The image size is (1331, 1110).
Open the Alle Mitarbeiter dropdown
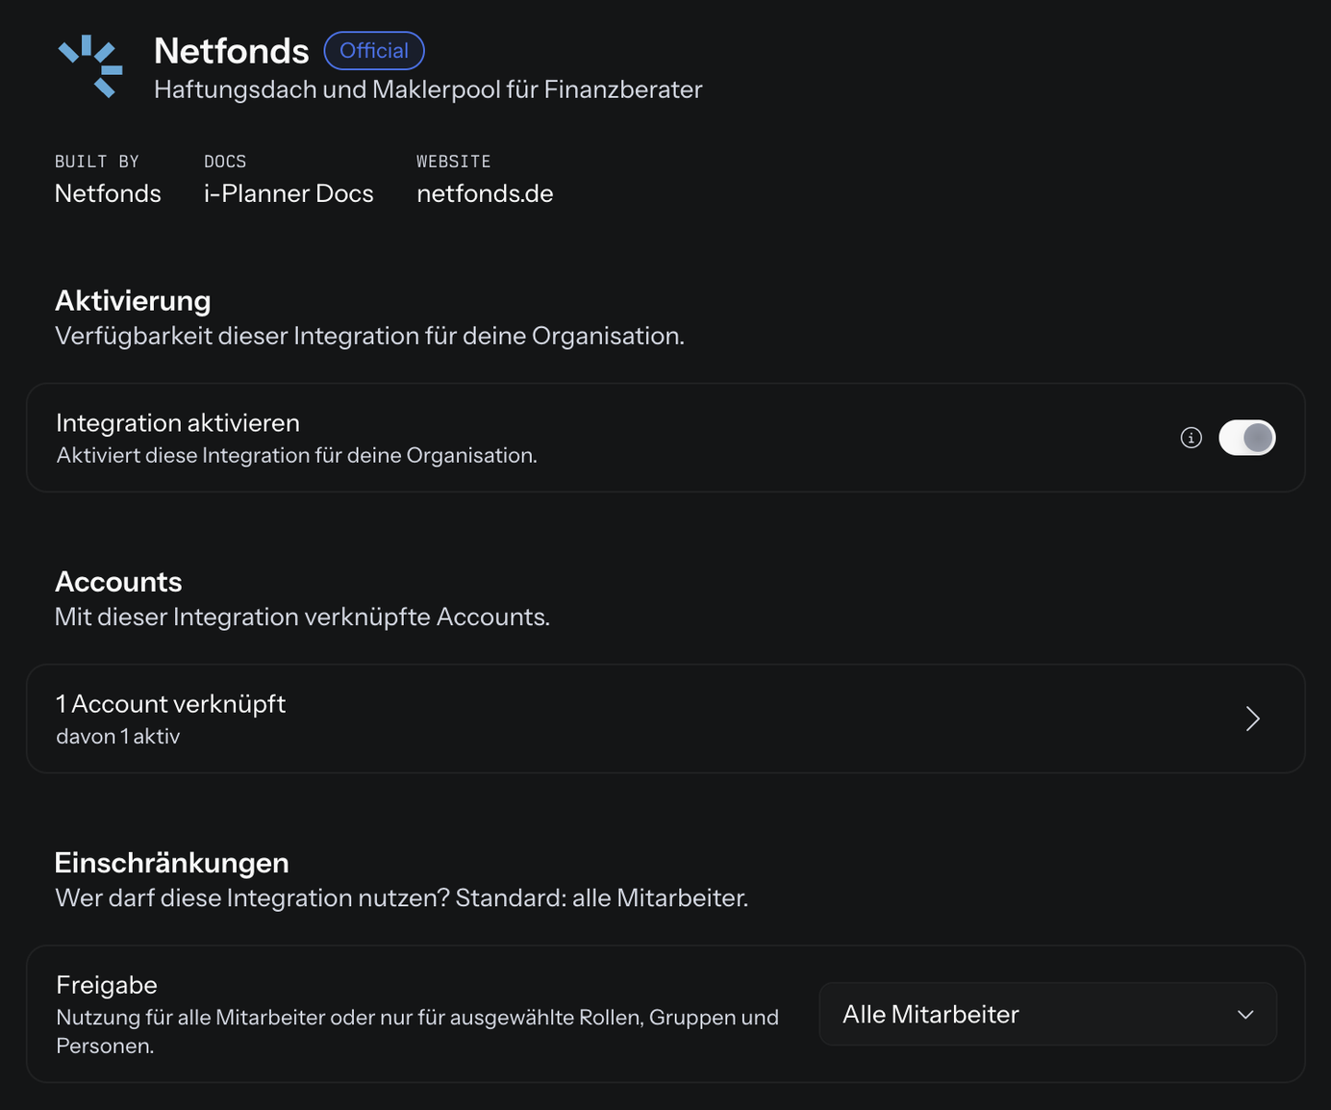click(1047, 1014)
